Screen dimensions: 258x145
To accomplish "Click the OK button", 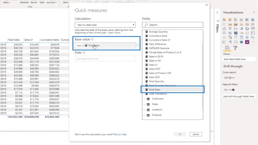I will click(180, 134).
